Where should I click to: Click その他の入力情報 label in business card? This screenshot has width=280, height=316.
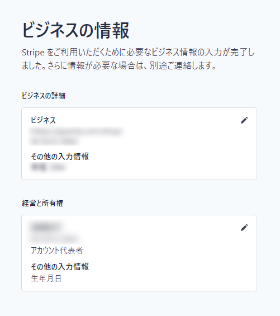[60, 157]
